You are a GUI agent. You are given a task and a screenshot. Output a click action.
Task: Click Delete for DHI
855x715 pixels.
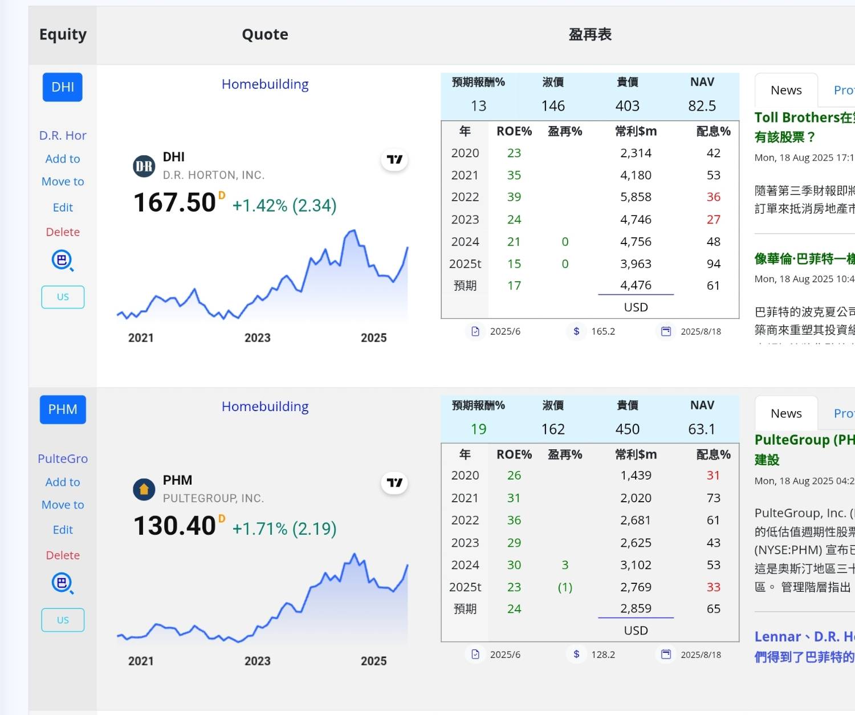click(63, 232)
